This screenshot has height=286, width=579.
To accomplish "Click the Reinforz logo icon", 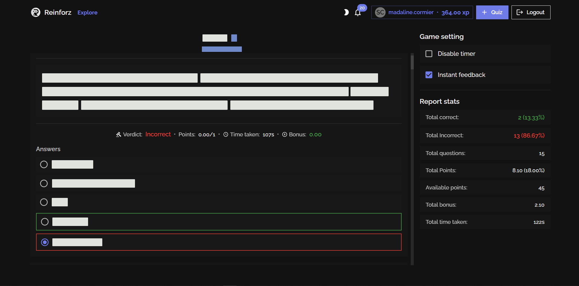I will (x=36, y=12).
